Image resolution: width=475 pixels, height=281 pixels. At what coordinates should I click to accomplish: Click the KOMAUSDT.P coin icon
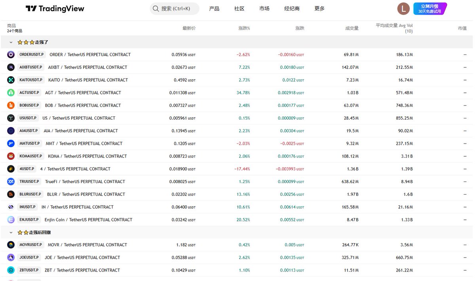[11, 156]
